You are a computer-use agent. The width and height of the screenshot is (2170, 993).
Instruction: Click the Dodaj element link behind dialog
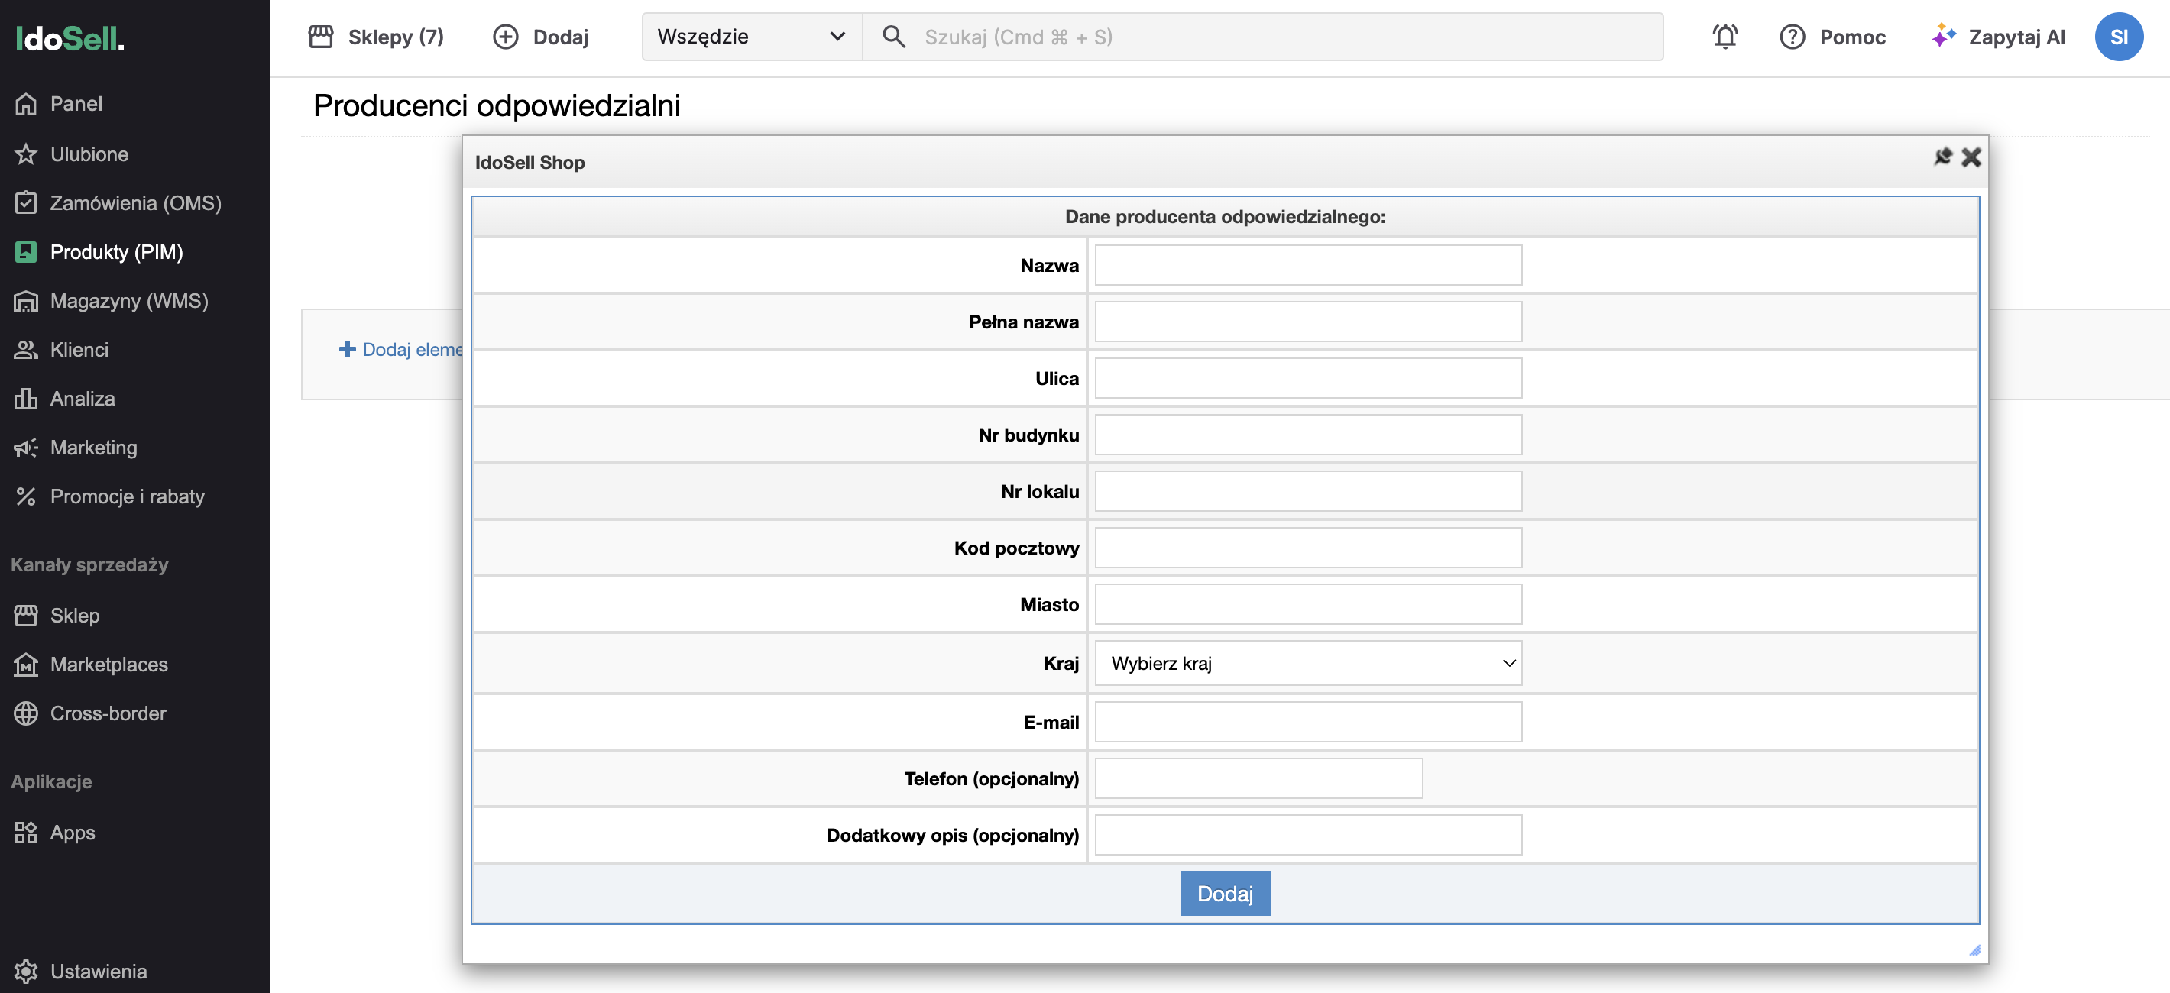402,350
